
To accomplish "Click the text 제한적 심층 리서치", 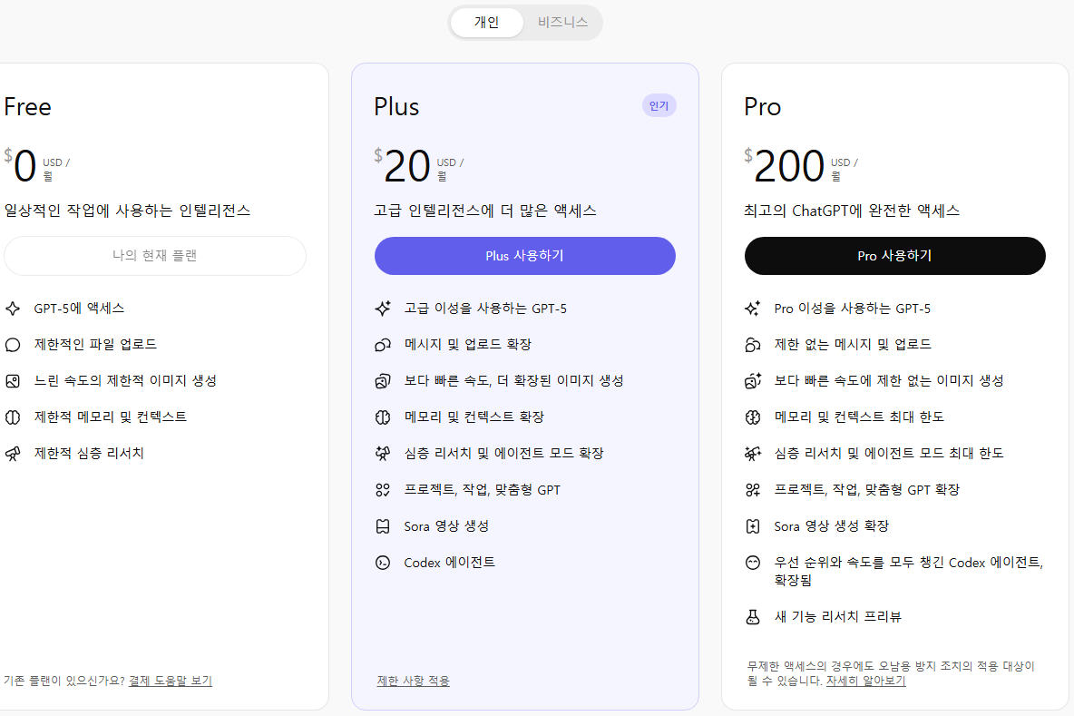I will point(89,454).
